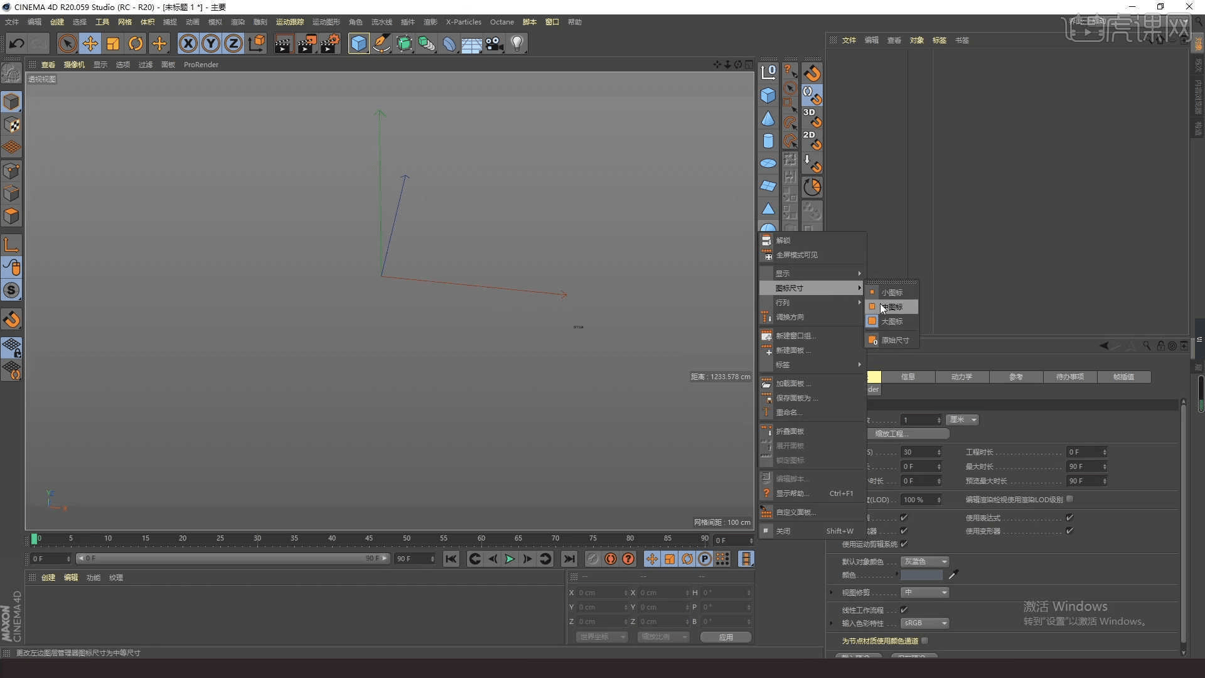Jump to the animation end

tap(569, 559)
